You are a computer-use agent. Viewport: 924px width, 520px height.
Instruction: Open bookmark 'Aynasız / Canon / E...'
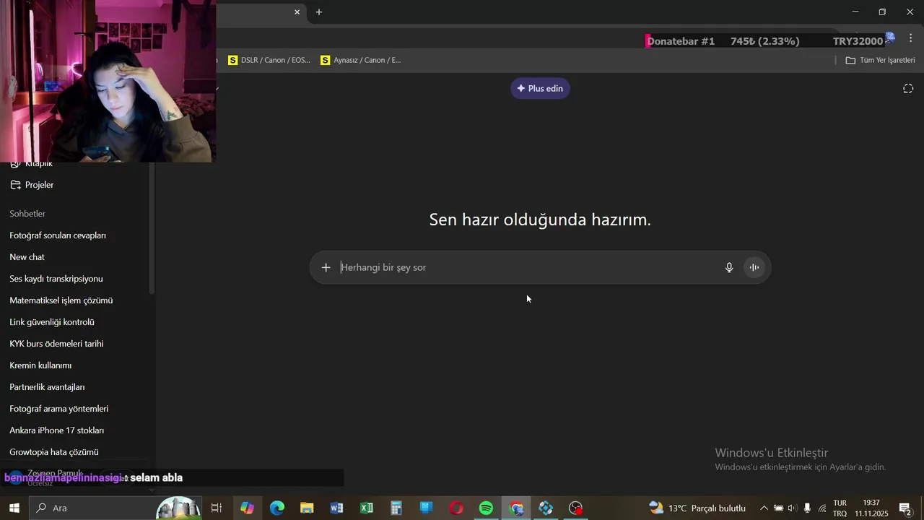click(x=361, y=60)
